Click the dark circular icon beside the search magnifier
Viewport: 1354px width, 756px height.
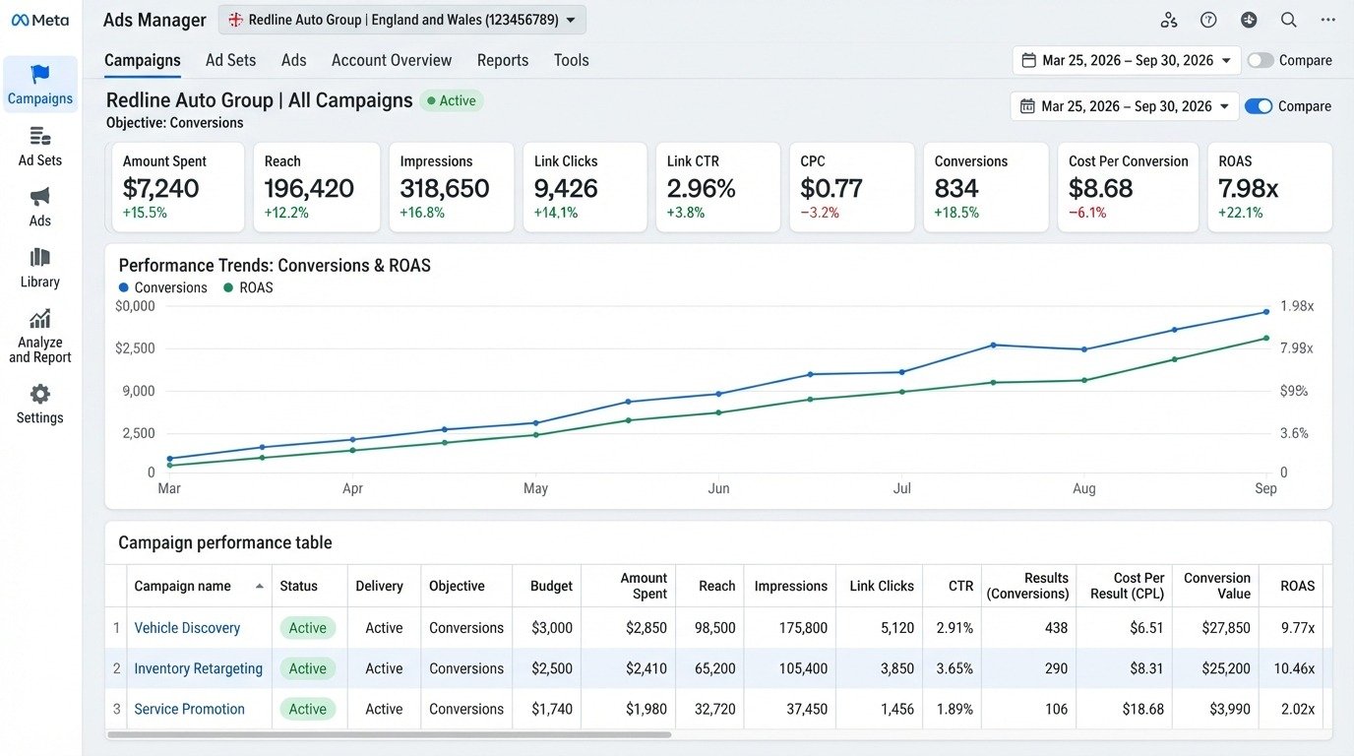1249,20
